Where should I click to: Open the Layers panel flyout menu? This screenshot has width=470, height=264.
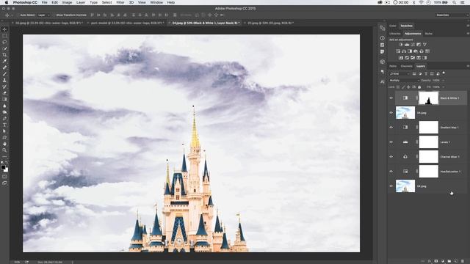tap(468, 66)
